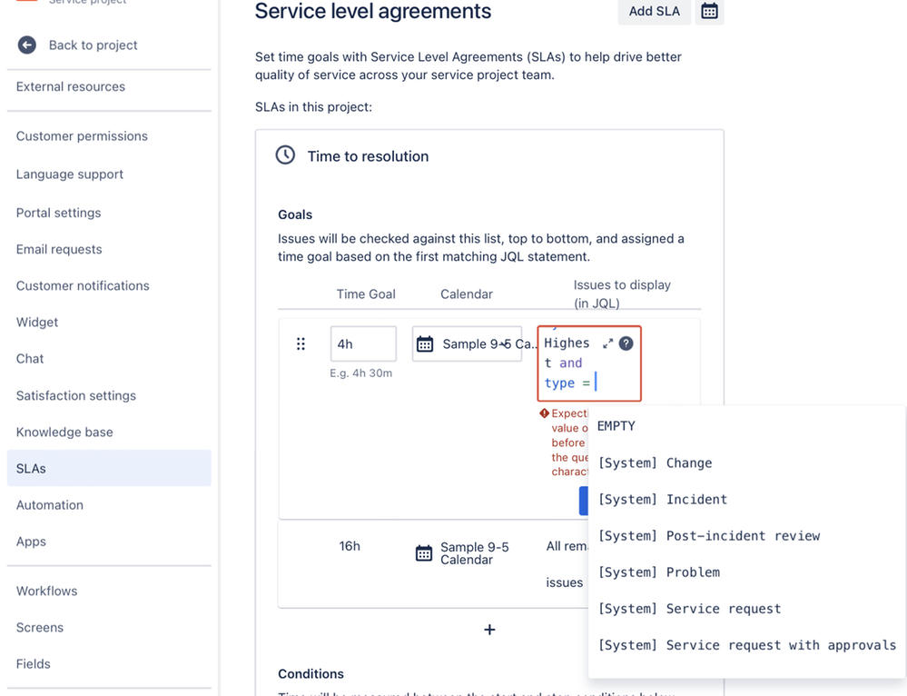The height and width of the screenshot is (696, 907).
Task: Open Customer permissions settings
Action: tap(82, 136)
